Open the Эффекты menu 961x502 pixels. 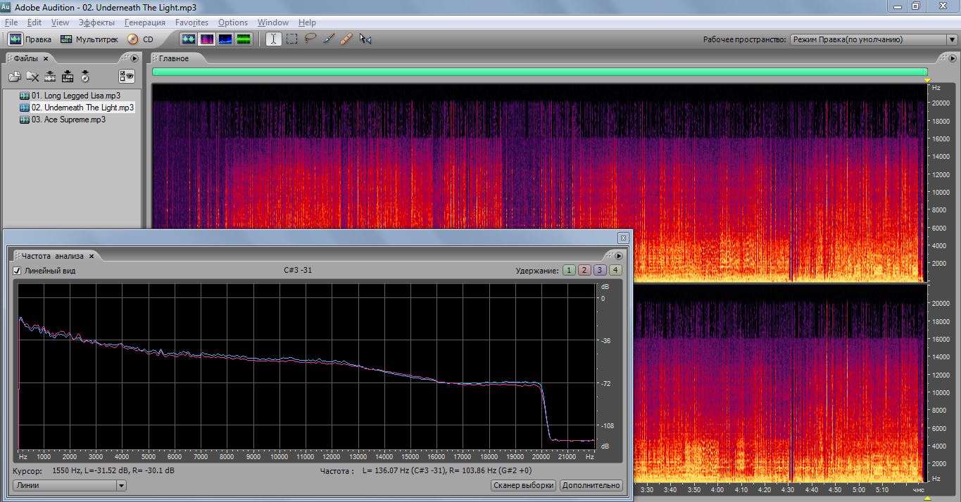(x=96, y=22)
